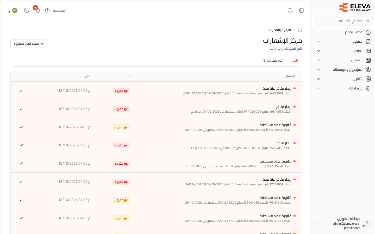375x234 pixels.
Task: Click مركز الإشعارات breadcrumb link
Action: [280, 30]
